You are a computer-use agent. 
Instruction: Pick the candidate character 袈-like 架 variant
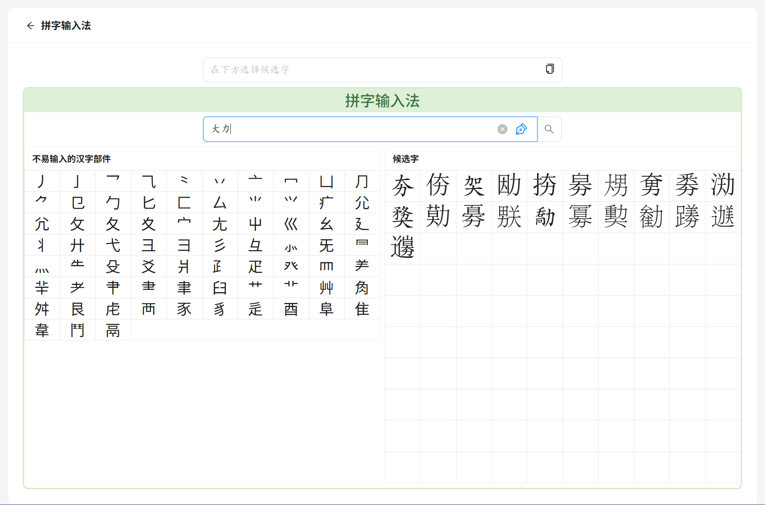tap(474, 187)
